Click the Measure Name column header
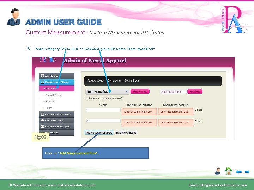This screenshot has width=254, height=190. (x=139, y=105)
